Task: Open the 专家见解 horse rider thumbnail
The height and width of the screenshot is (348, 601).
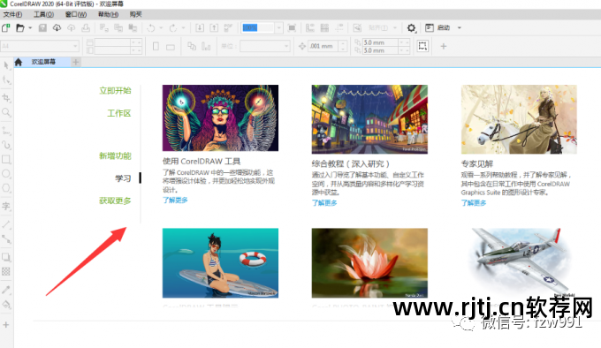Action: pyautogui.click(x=519, y=119)
